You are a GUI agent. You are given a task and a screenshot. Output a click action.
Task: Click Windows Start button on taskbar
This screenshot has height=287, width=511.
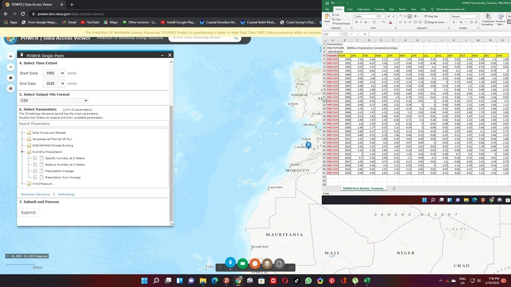click(x=144, y=281)
